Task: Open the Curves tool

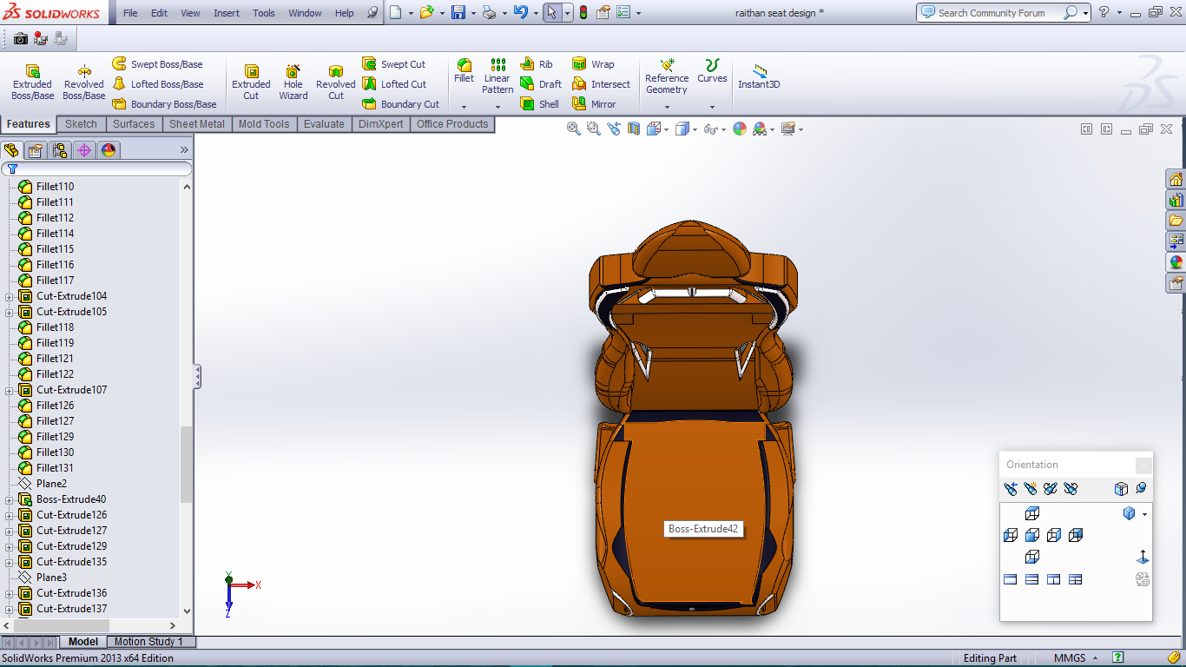Action: [x=712, y=71]
